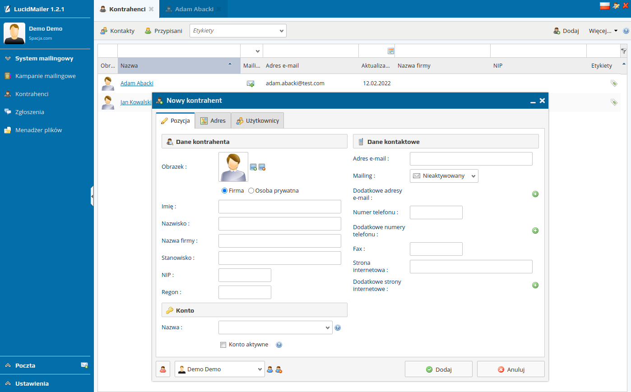Open the Adam Abacki link
Viewport: 631px width, 392px height.
coord(137,83)
